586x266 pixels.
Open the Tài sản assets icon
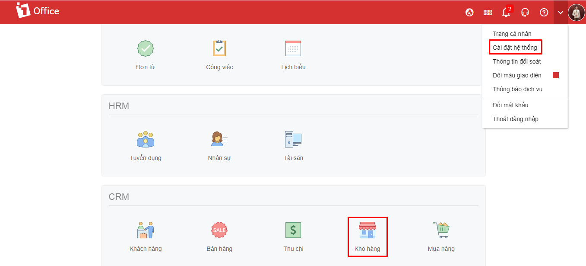click(x=293, y=139)
